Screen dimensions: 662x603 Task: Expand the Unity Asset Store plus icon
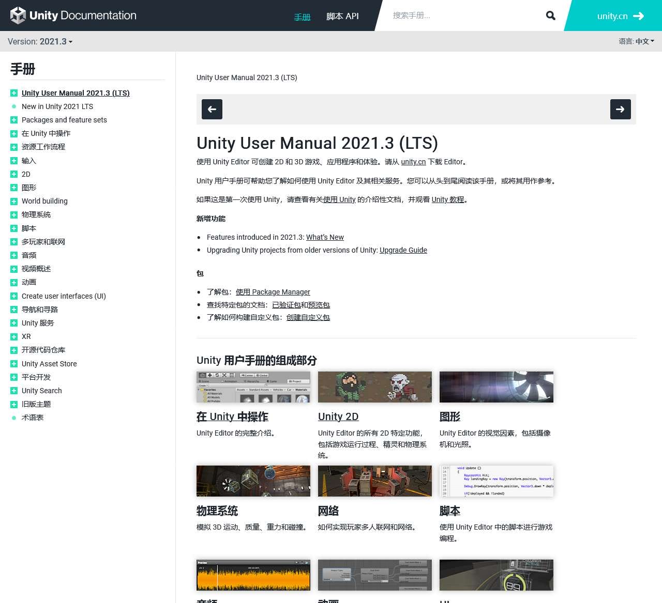tap(14, 364)
